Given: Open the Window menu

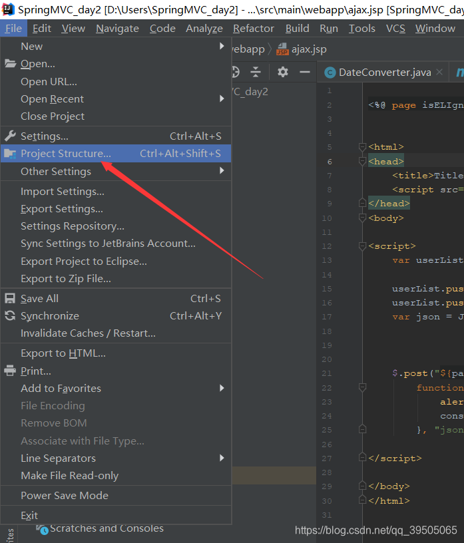Looking at the screenshot, I should pyautogui.click(x=435, y=29).
